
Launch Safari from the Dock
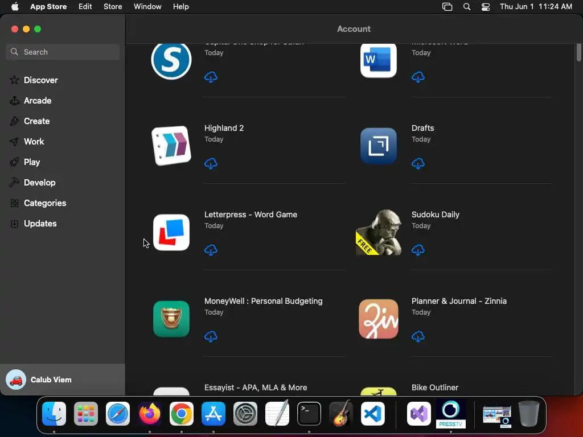(x=118, y=414)
